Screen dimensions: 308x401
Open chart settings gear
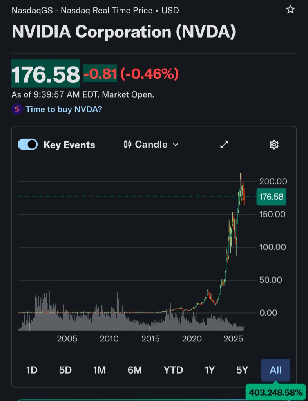tap(274, 145)
